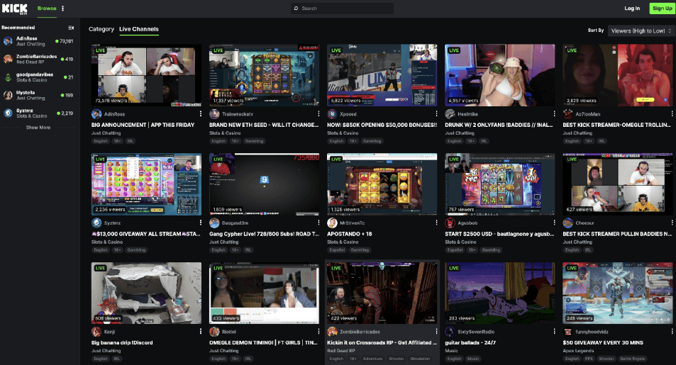Click the AdinRoss avatar in the Recommended list

[x=8, y=41]
